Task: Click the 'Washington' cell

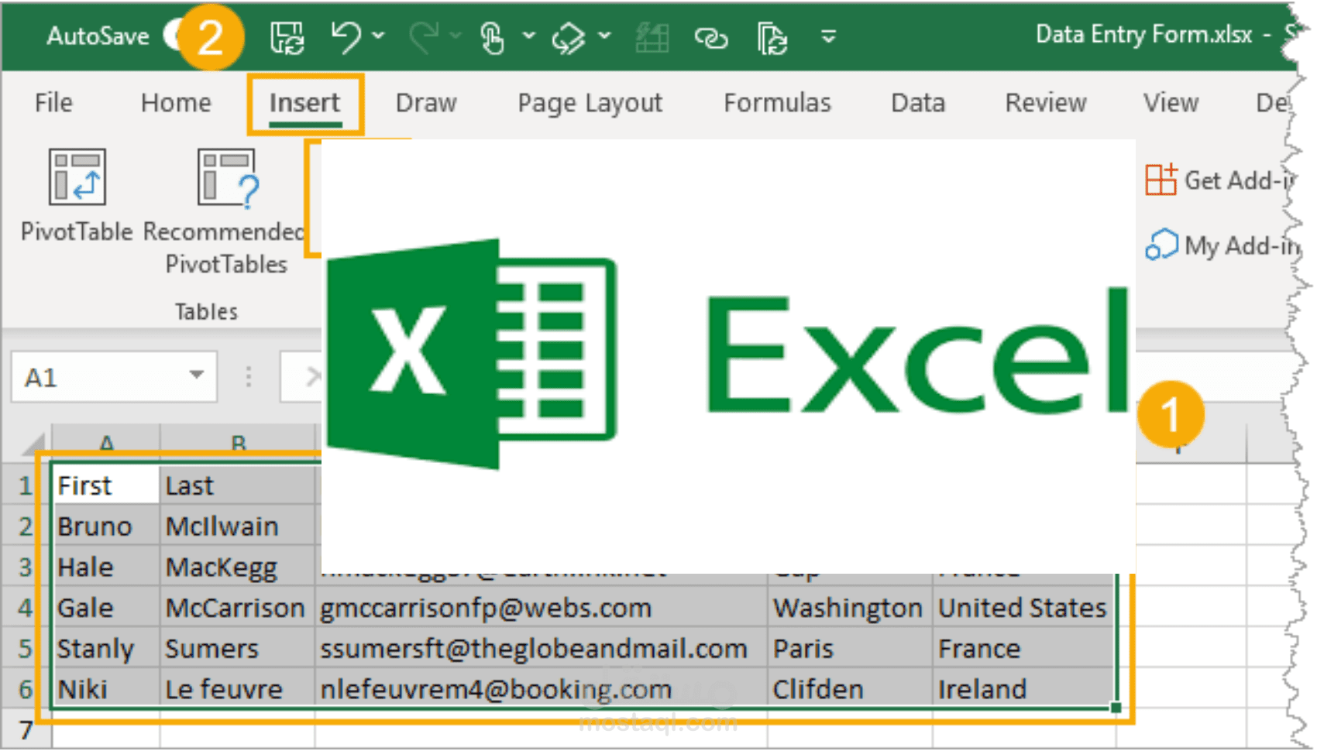Action: click(x=850, y=608)
